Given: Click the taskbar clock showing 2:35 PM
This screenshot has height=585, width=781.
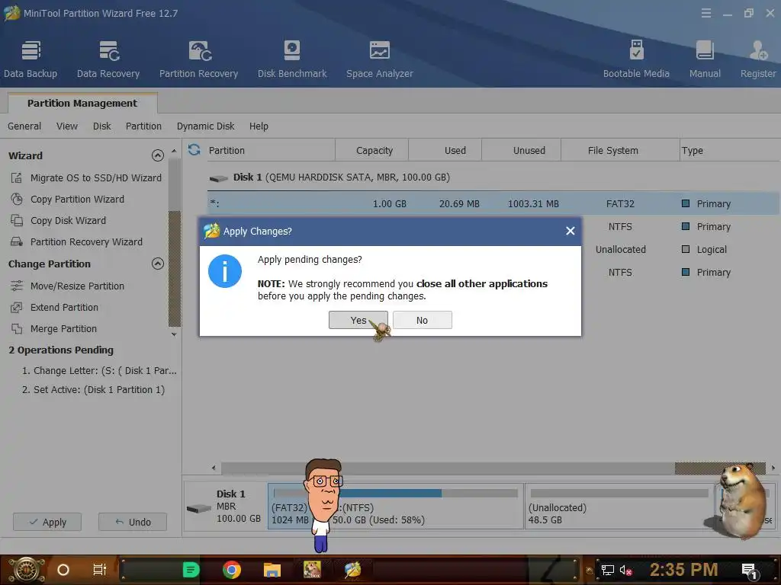Looking at the screenshot, I should tap(683, 569).
